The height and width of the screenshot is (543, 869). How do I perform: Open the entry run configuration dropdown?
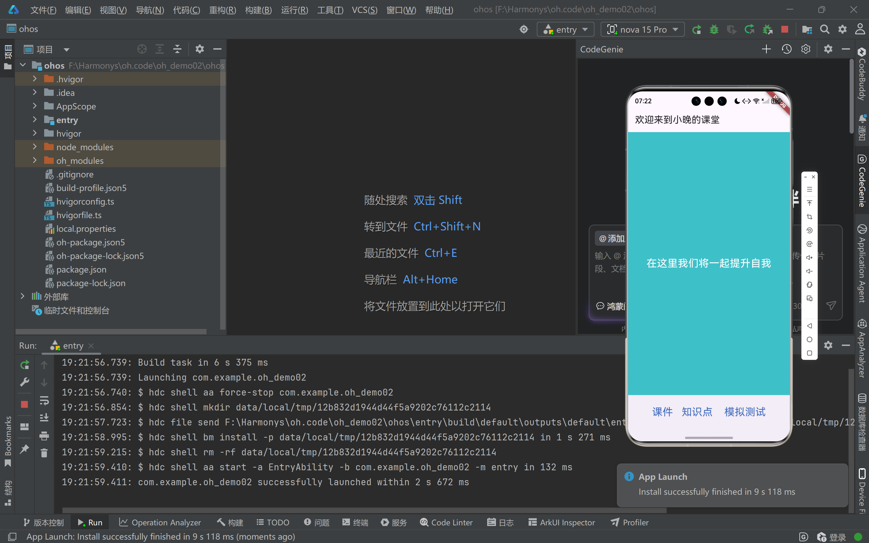coord(566,30)
